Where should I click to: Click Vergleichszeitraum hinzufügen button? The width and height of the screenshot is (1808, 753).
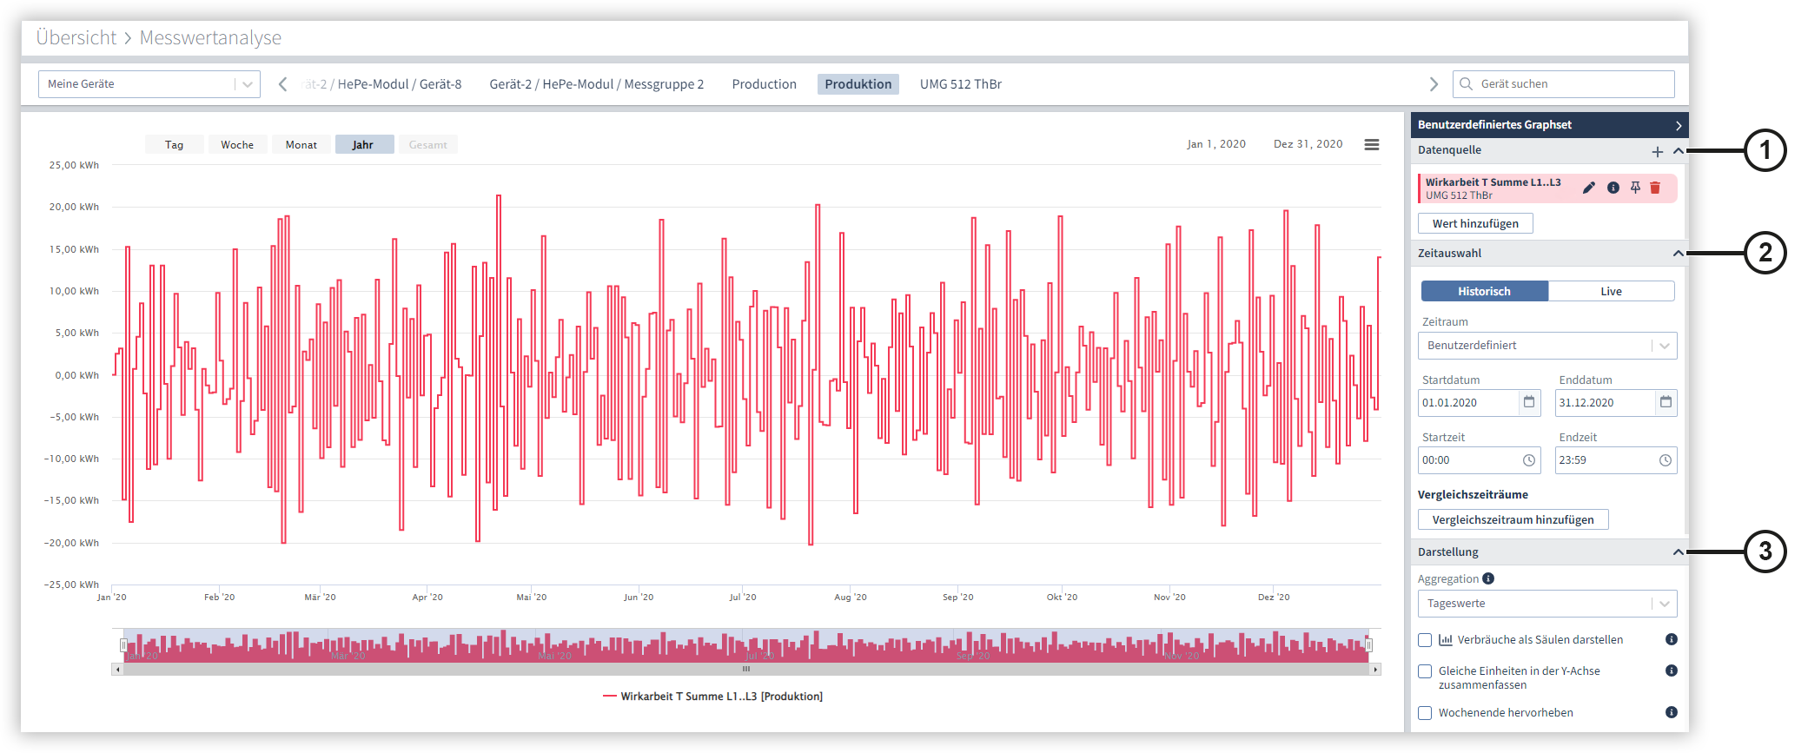pos(1513,520)
